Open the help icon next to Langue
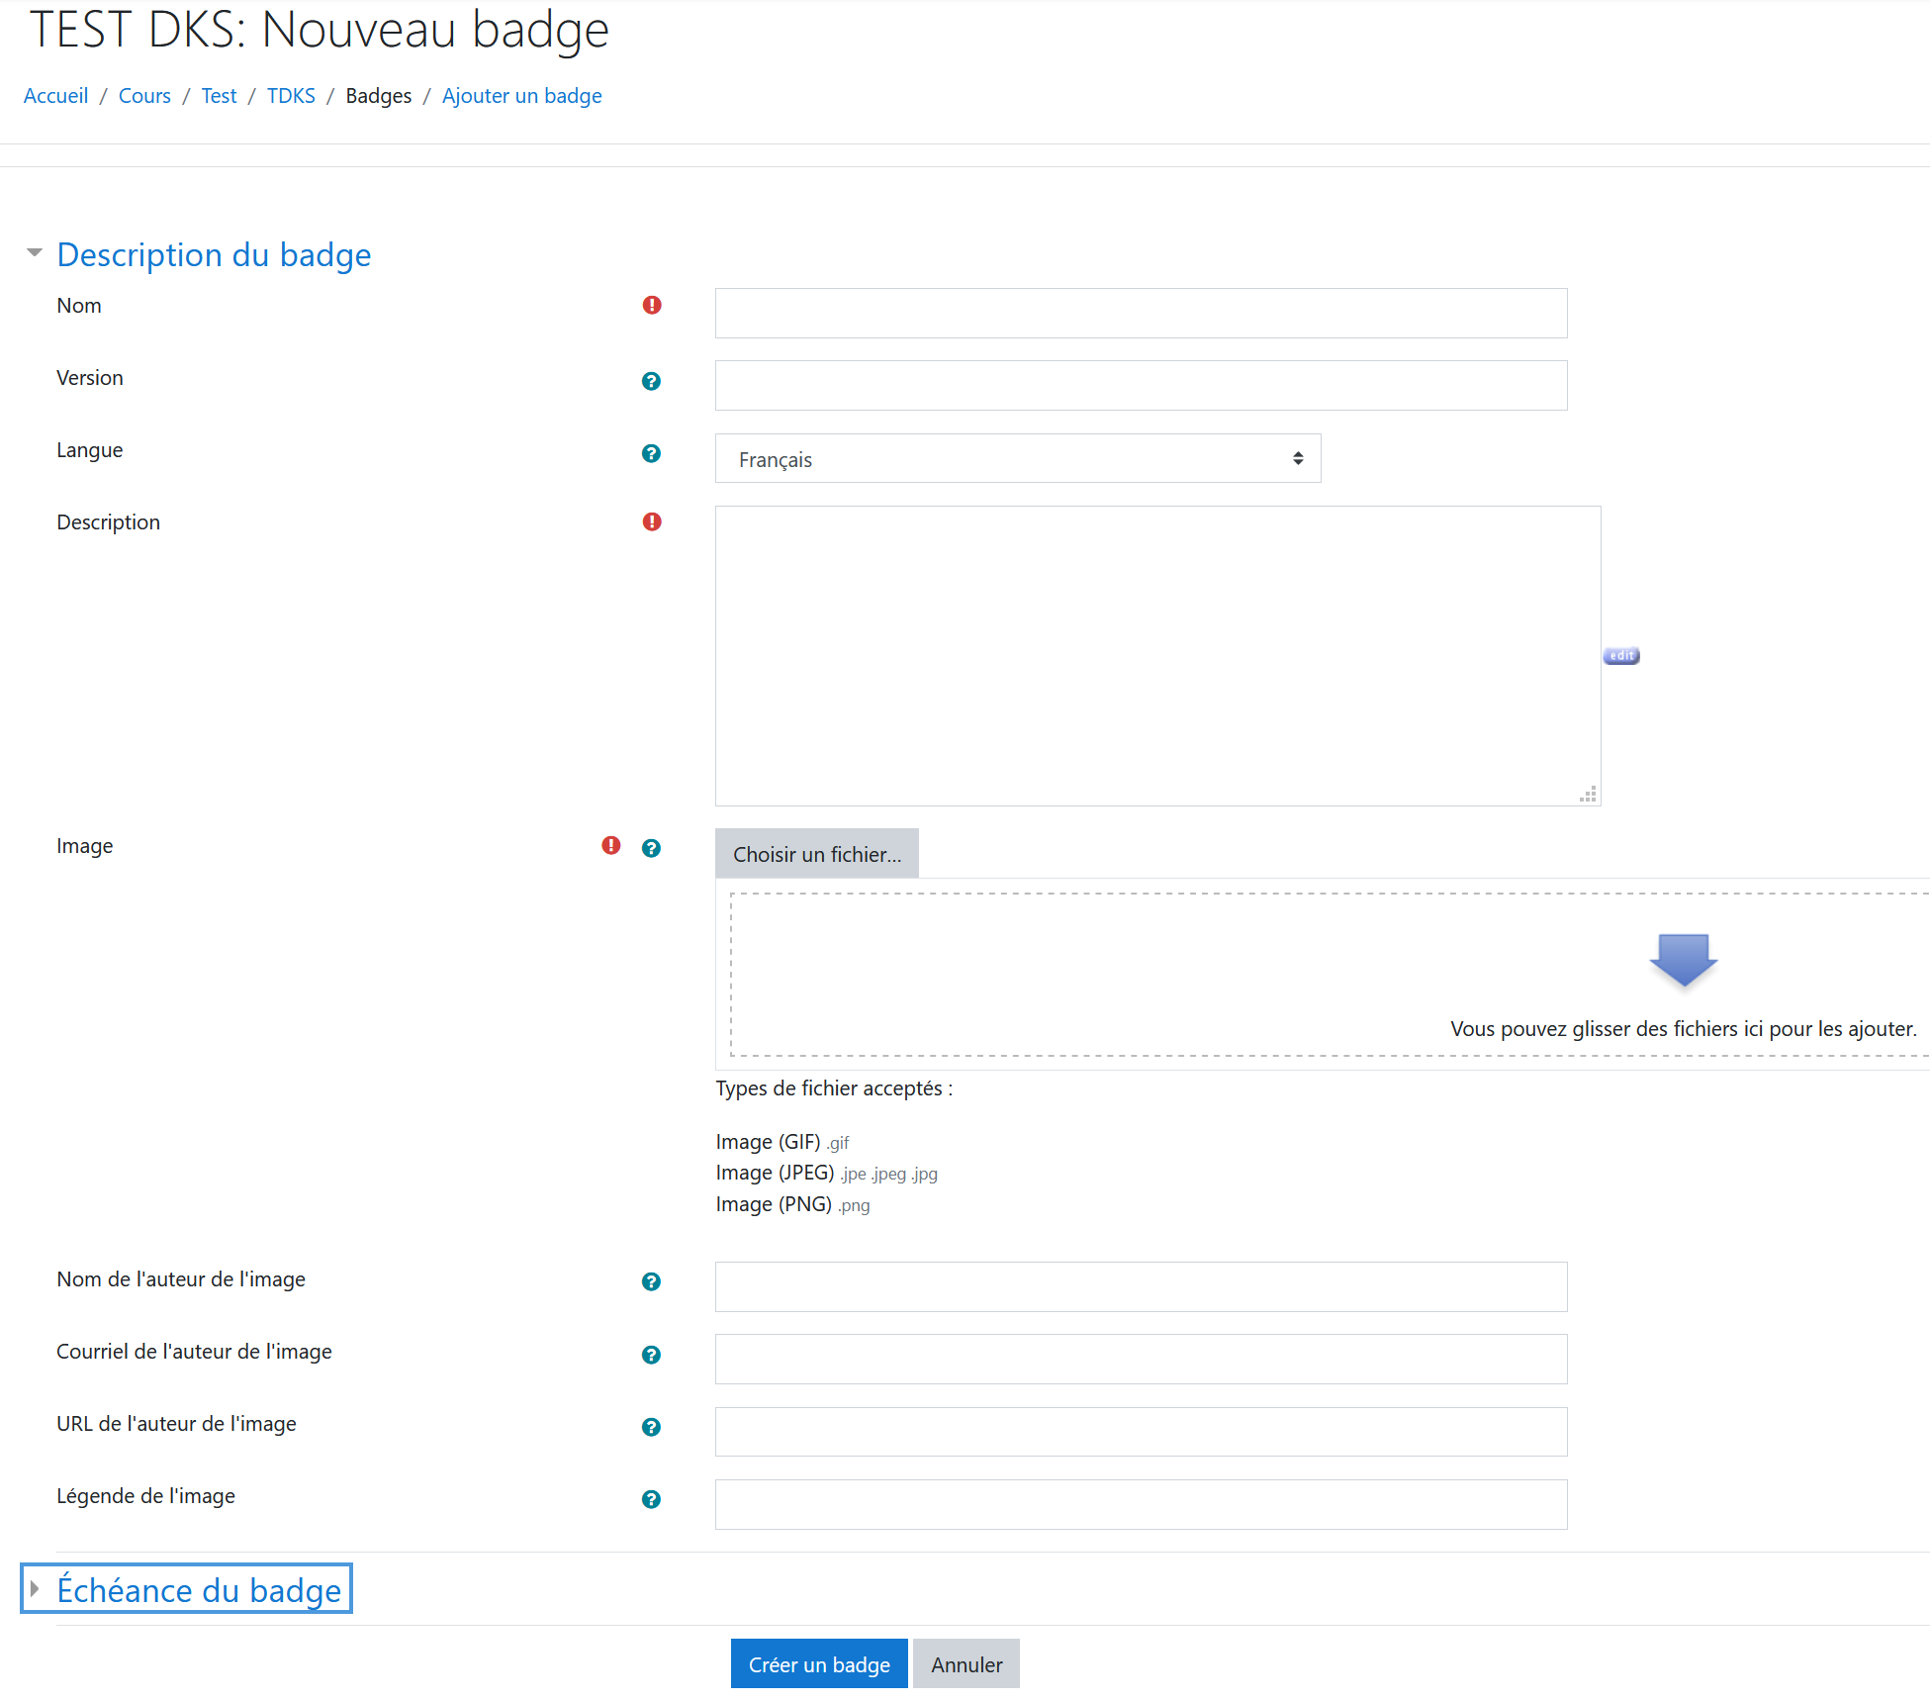Viewport: 1930px width, 1701px height. click(651, 453)
